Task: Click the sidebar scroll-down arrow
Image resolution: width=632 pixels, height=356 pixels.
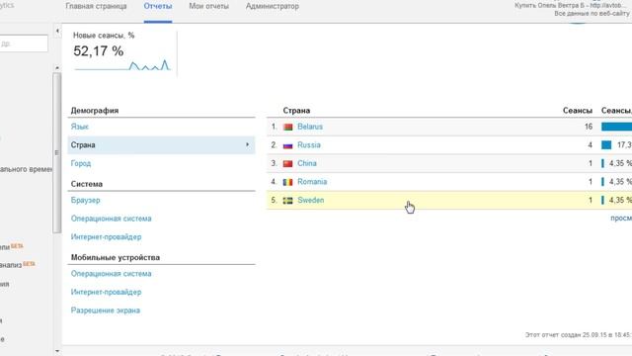Action: click(x=57, y=351)
